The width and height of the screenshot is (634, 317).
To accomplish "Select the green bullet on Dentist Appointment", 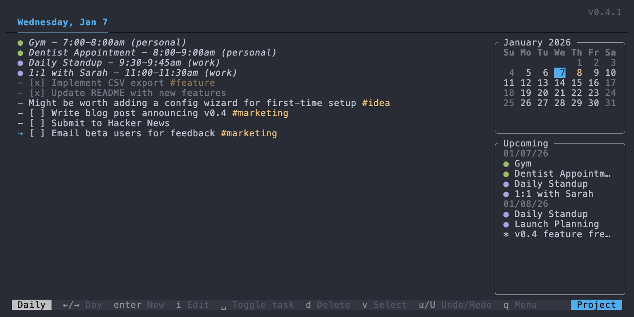I will [x=21, y=53].
